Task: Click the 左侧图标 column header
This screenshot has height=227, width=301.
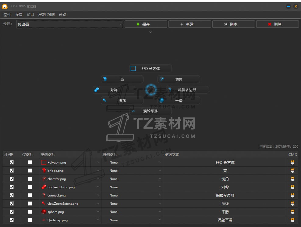Action: 48,154
